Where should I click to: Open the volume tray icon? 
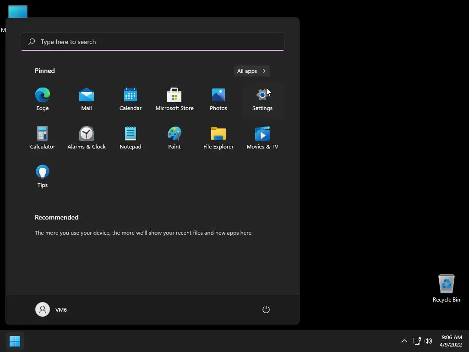428,341
